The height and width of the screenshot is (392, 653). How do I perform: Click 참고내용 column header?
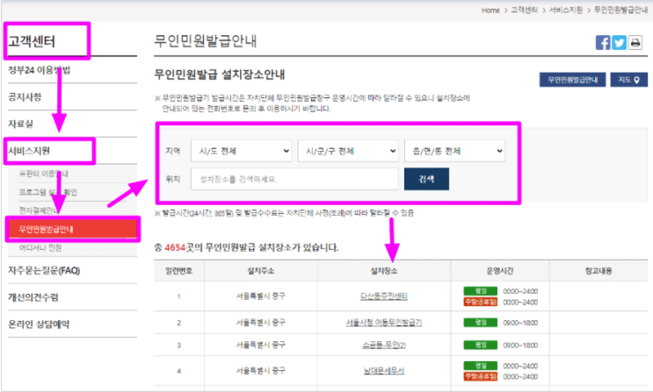599,271
